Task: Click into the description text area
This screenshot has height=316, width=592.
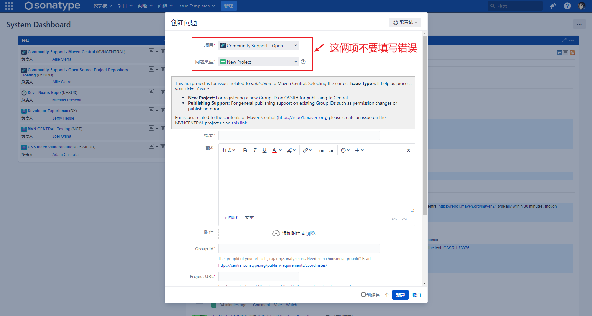Action: [317, 185]
